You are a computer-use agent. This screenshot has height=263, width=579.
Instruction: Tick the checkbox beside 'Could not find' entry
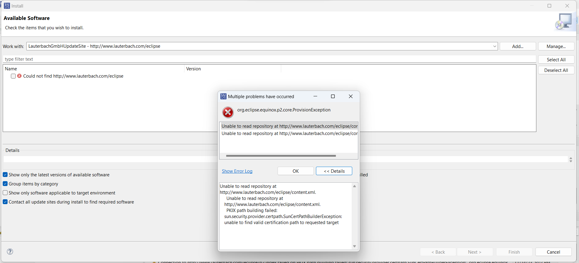13,76
